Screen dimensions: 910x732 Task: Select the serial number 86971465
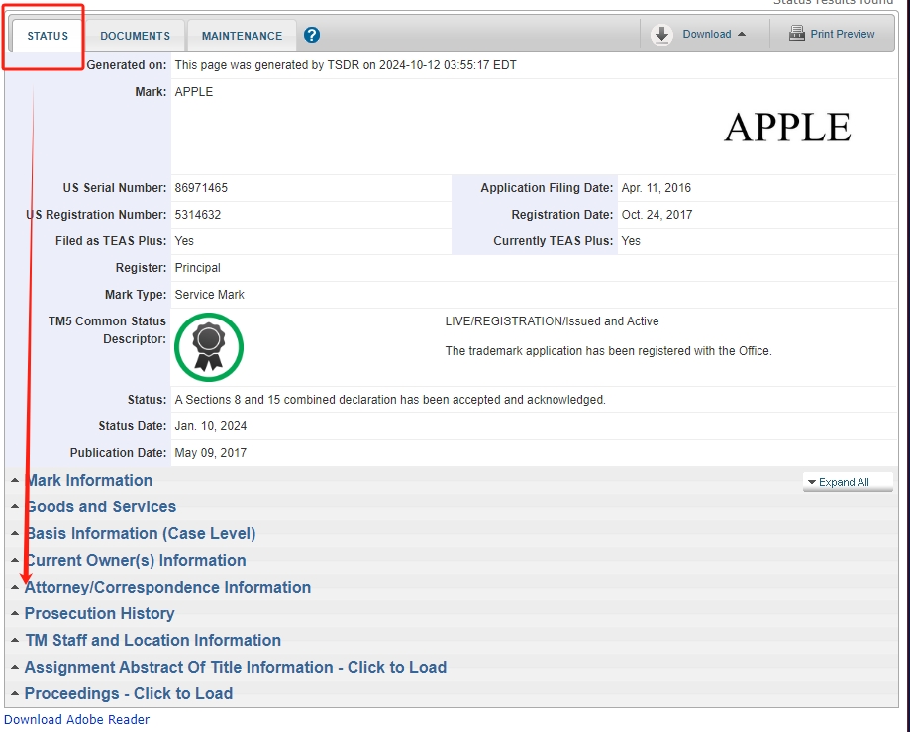point(201,188)
